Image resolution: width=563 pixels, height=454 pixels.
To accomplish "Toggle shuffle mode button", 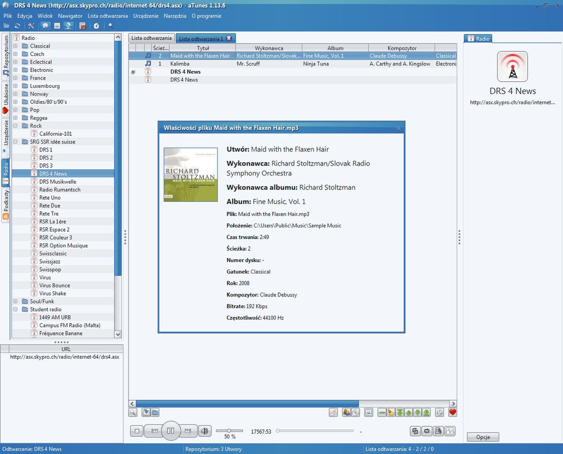I will pos(415,431).
